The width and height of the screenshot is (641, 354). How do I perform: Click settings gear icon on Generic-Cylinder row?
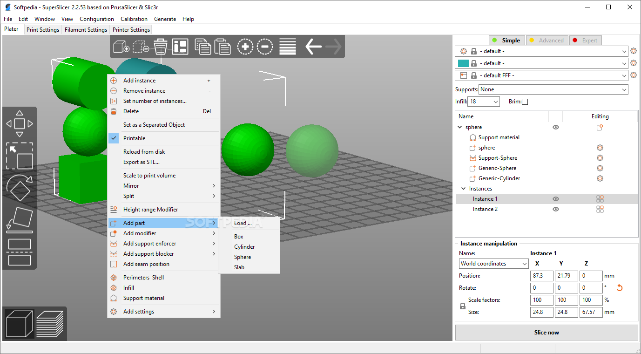600,178
